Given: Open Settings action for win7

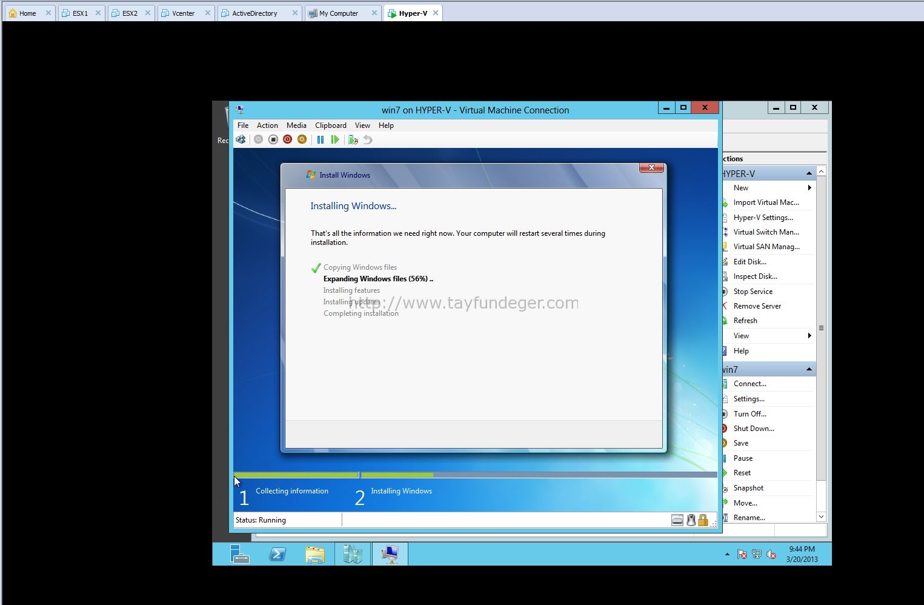Looking at the screenshot, I should 749,399.
